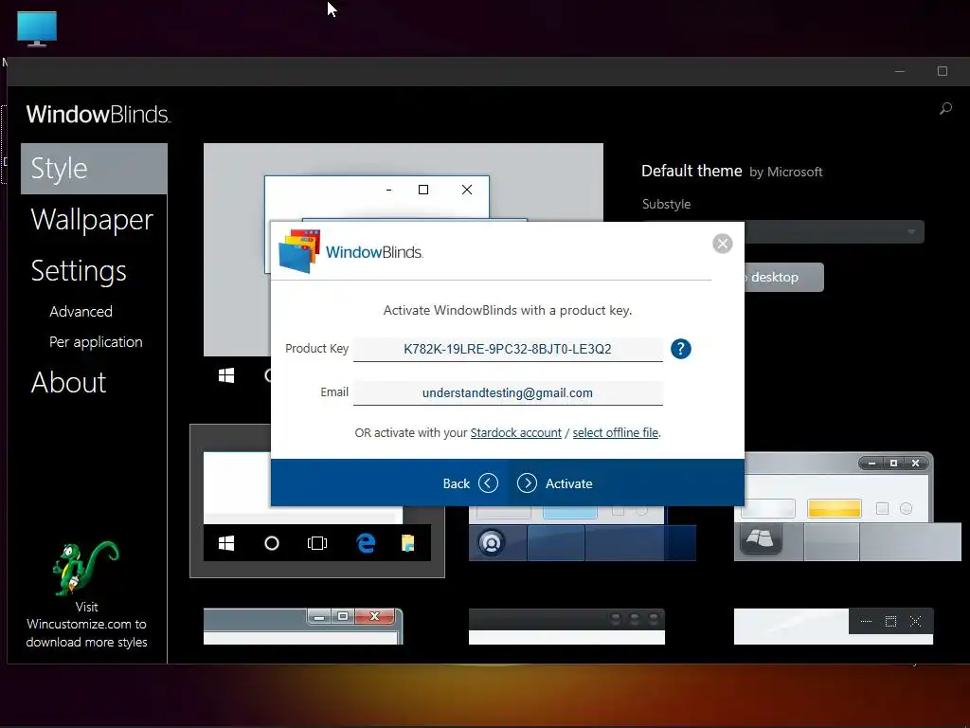Click the green gecko Wincustomize mascot

pyautogui.click(x=84, y=569)
